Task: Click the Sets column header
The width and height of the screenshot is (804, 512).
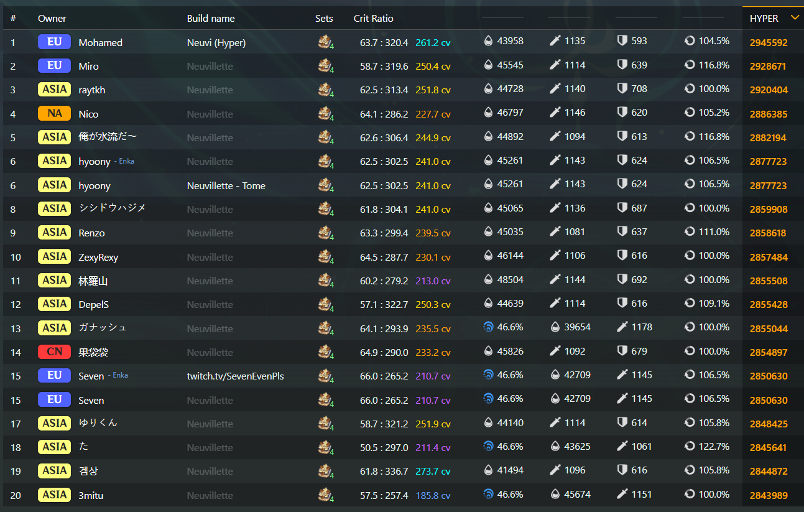Action: click(x=324, y=19)
